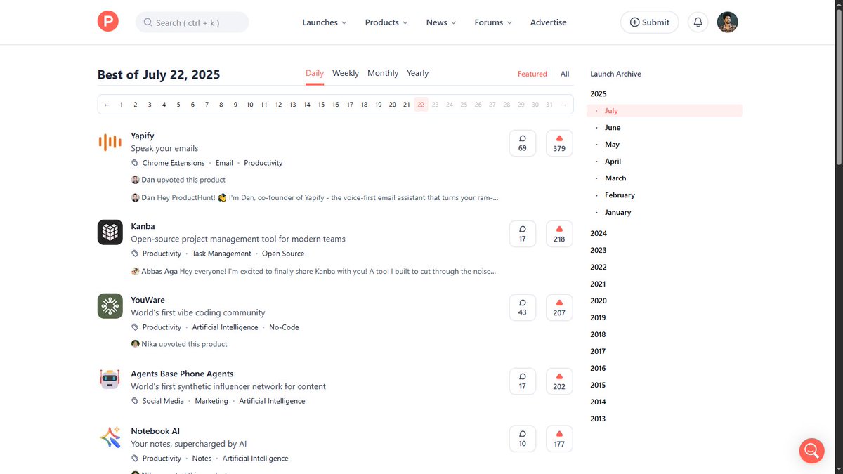The image size is (843, 474).
Task: Open the Notebook AI logo
Action: 110,437
